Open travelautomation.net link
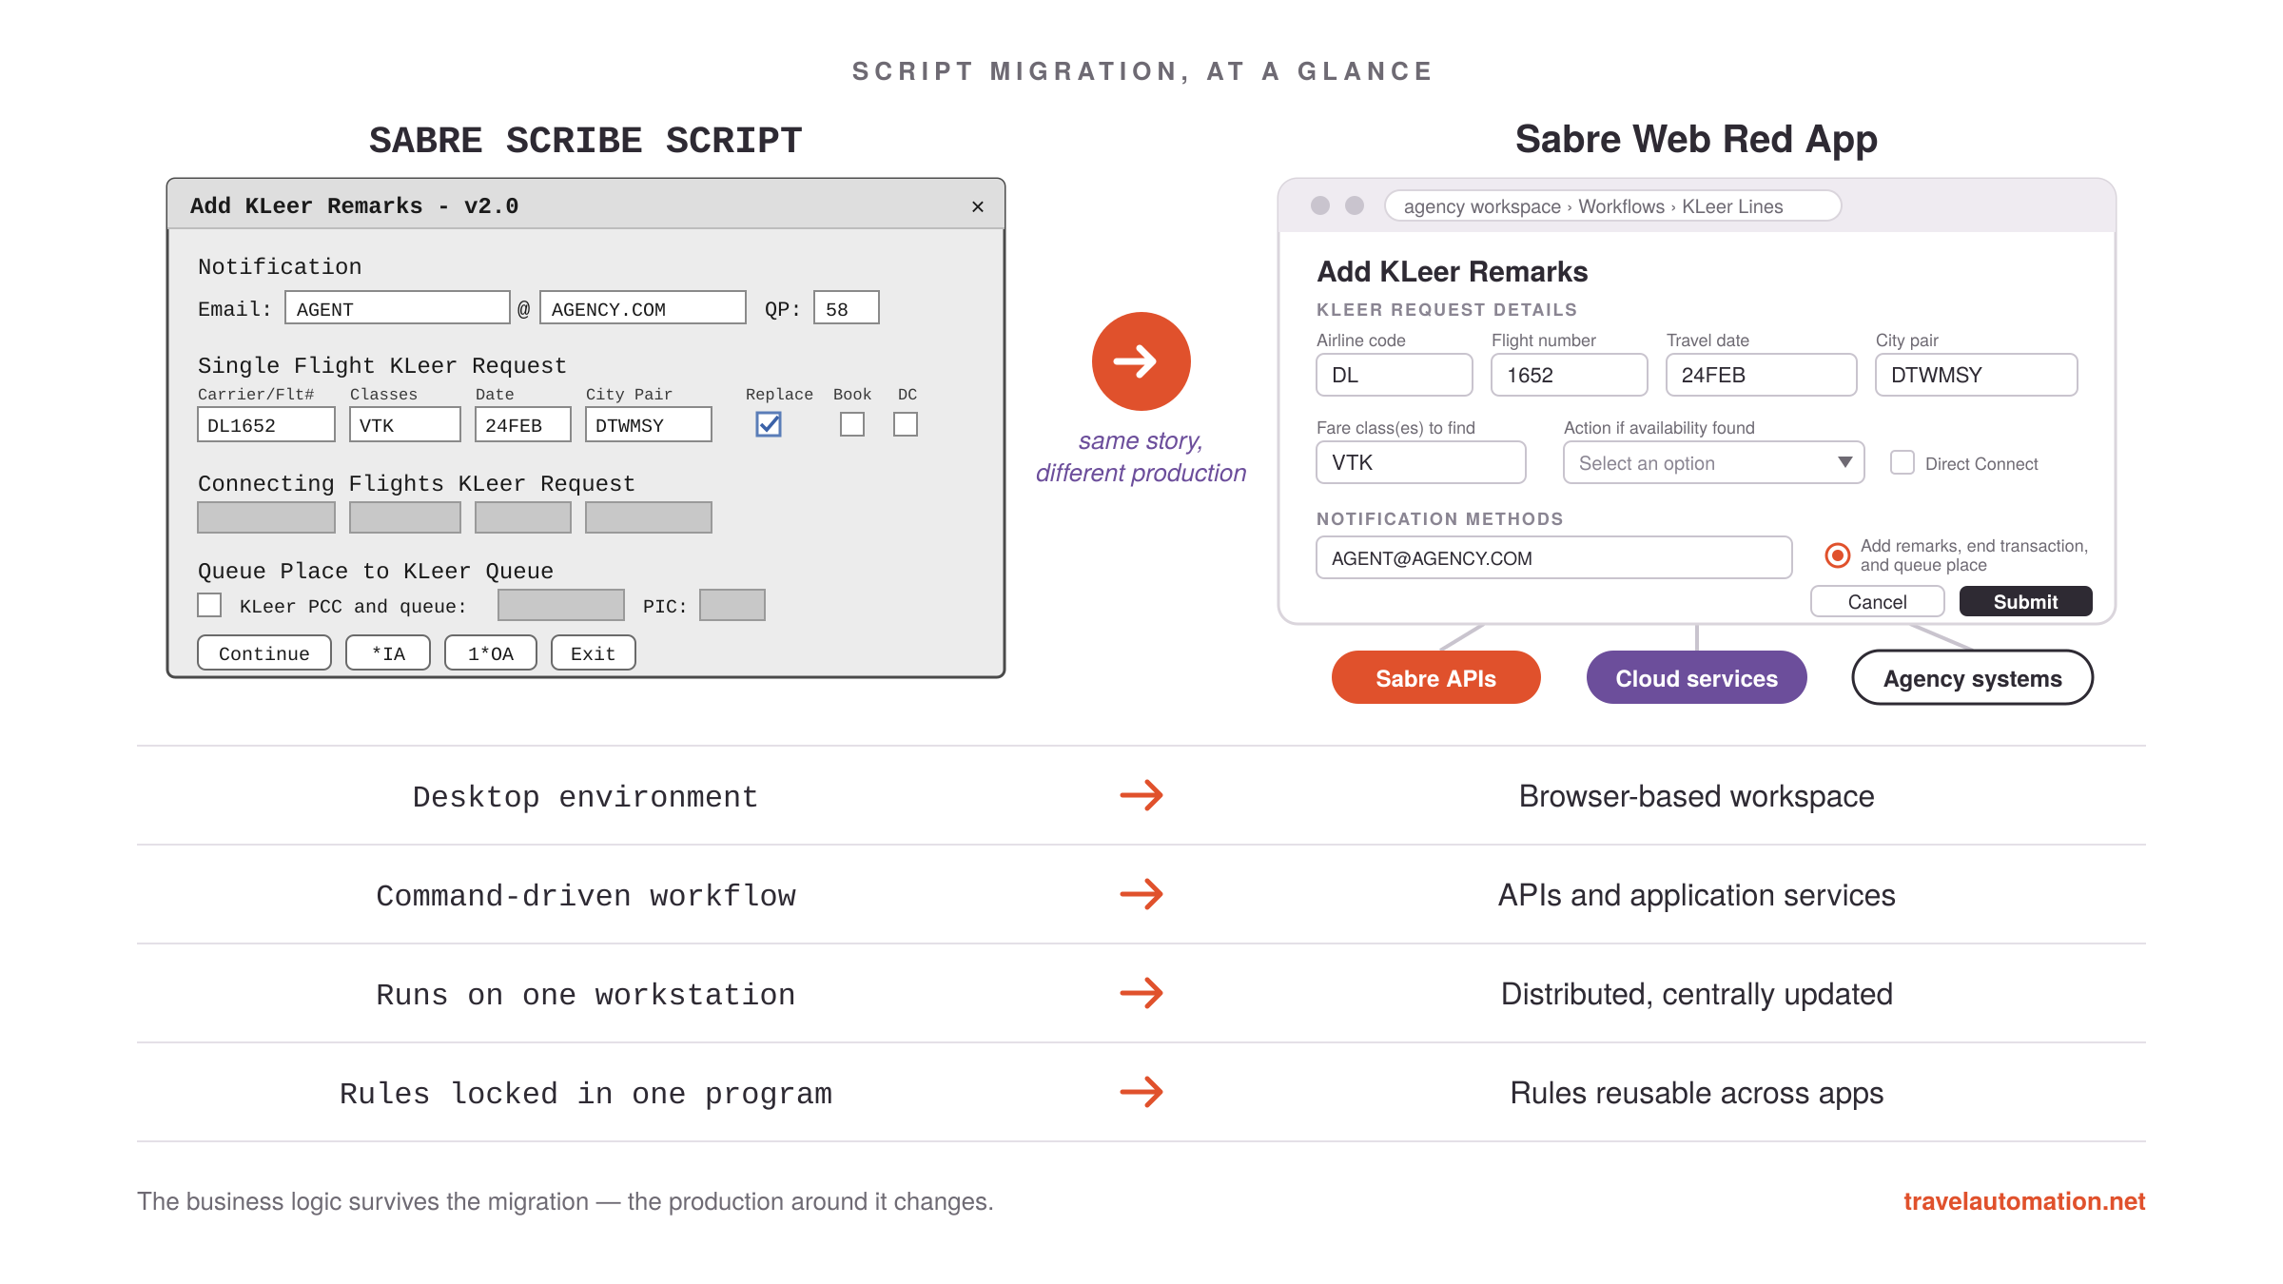The width and height of the screenshot is (2283, 1284). [x=2024, y=1201]
